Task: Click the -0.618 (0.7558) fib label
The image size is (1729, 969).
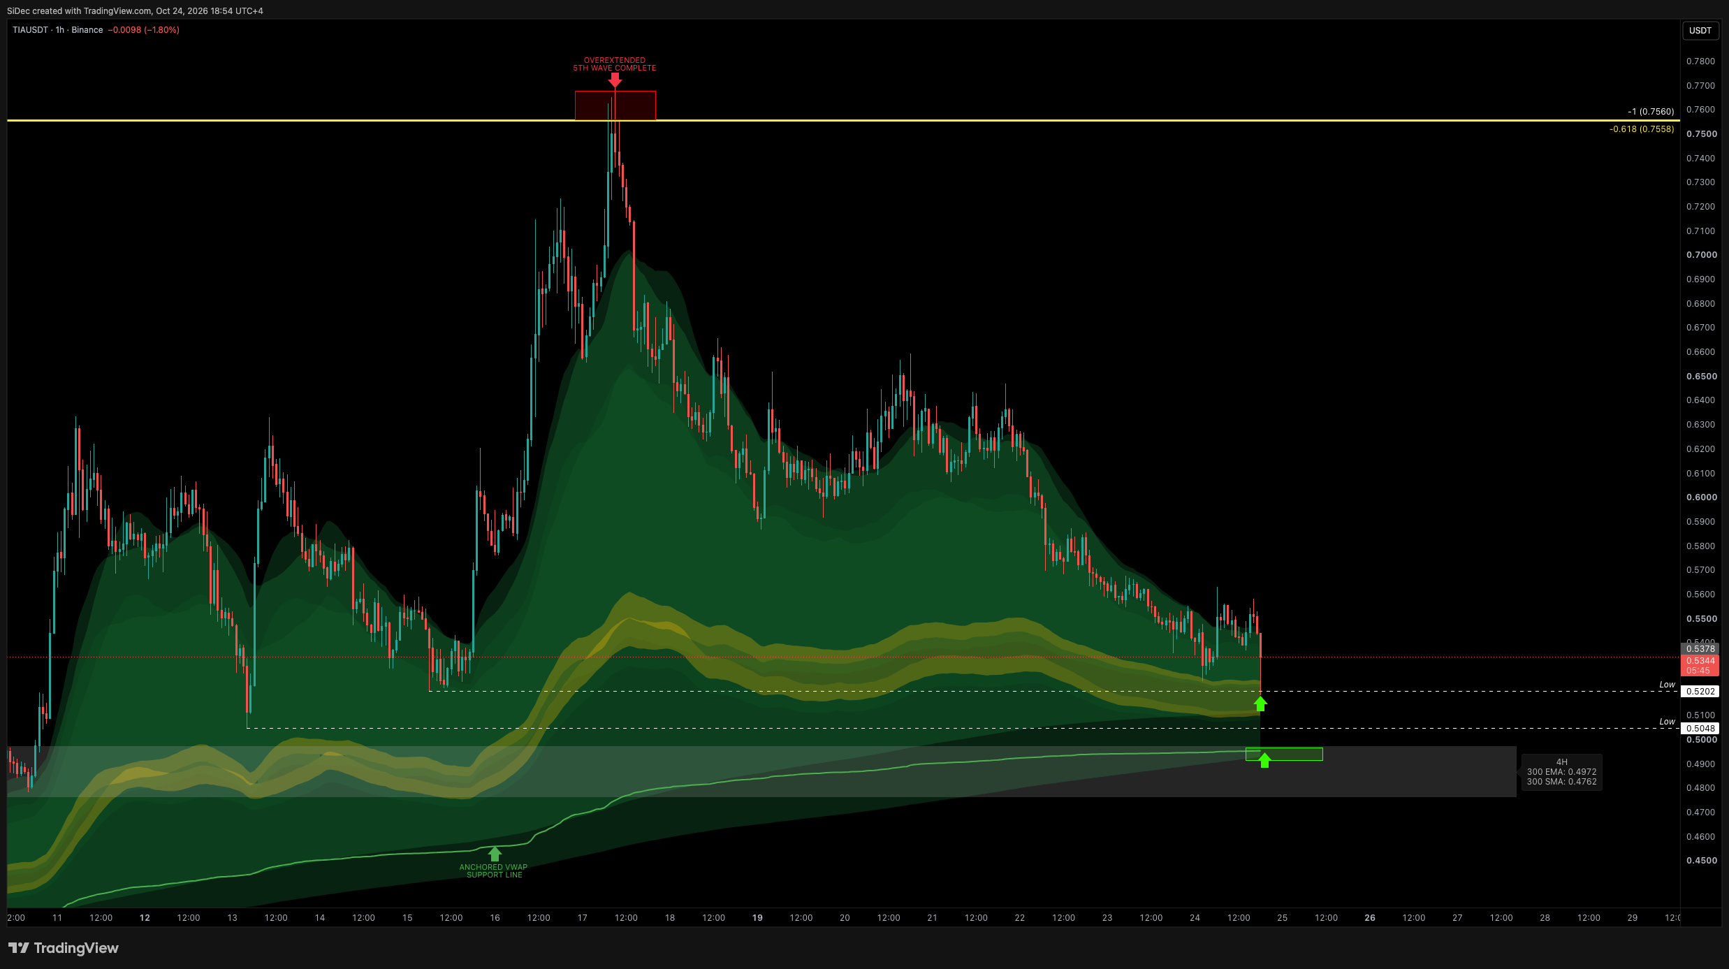Action: coord(1642,129)
